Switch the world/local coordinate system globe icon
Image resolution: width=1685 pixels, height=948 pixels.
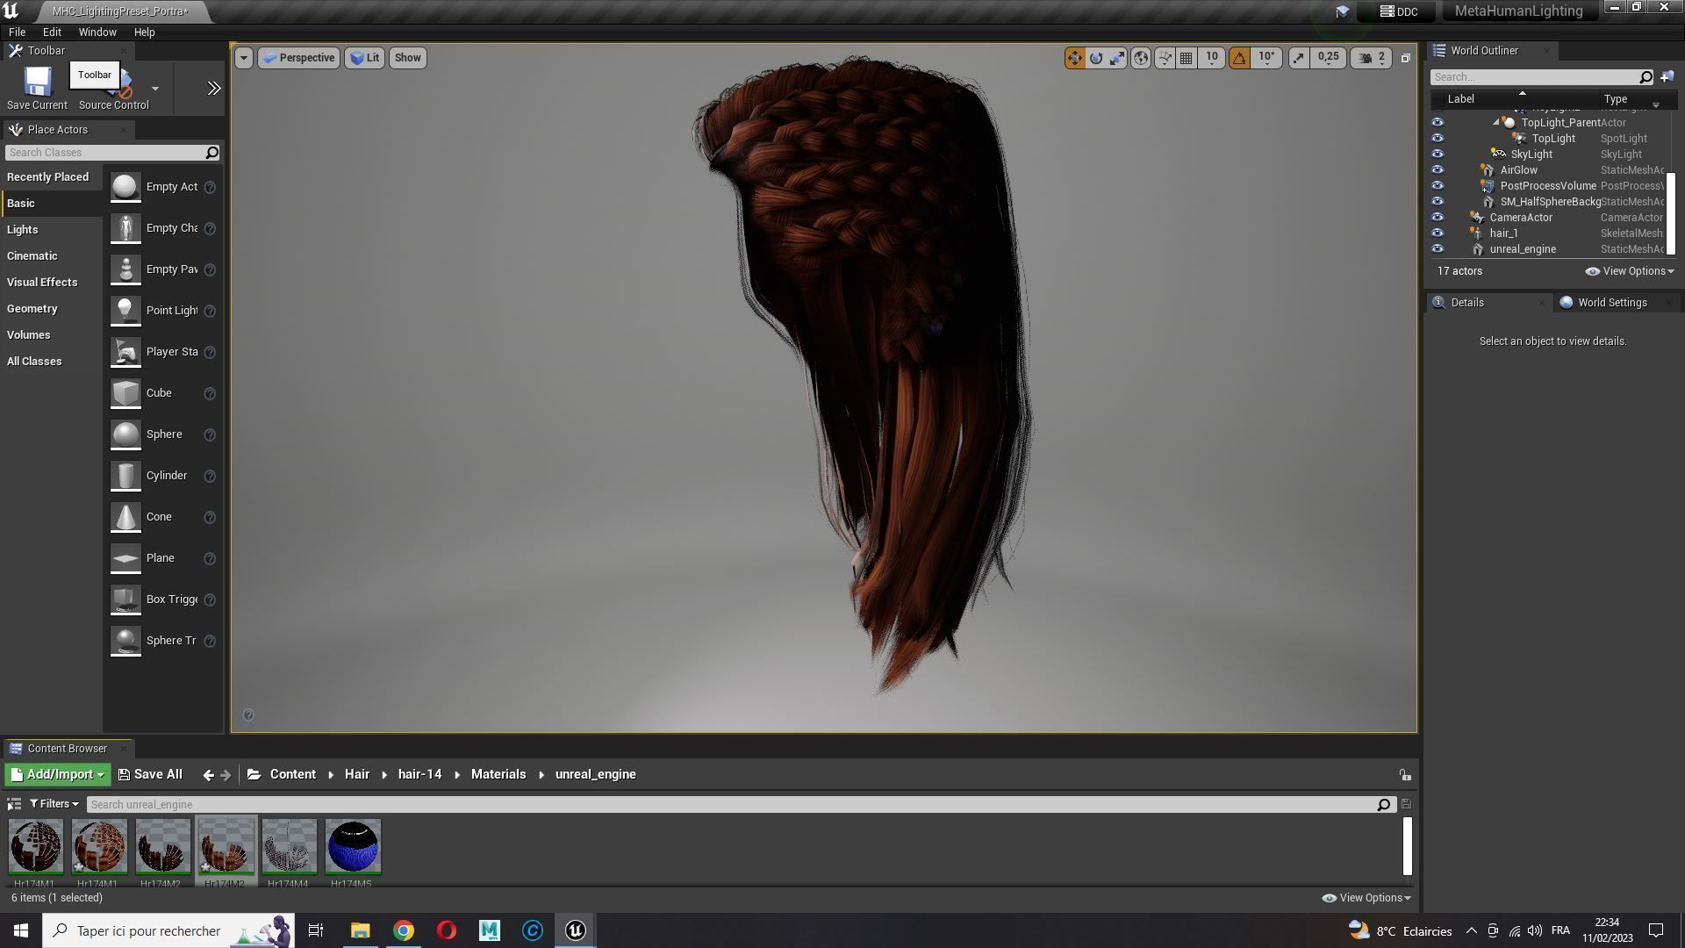coord(1141,58)
